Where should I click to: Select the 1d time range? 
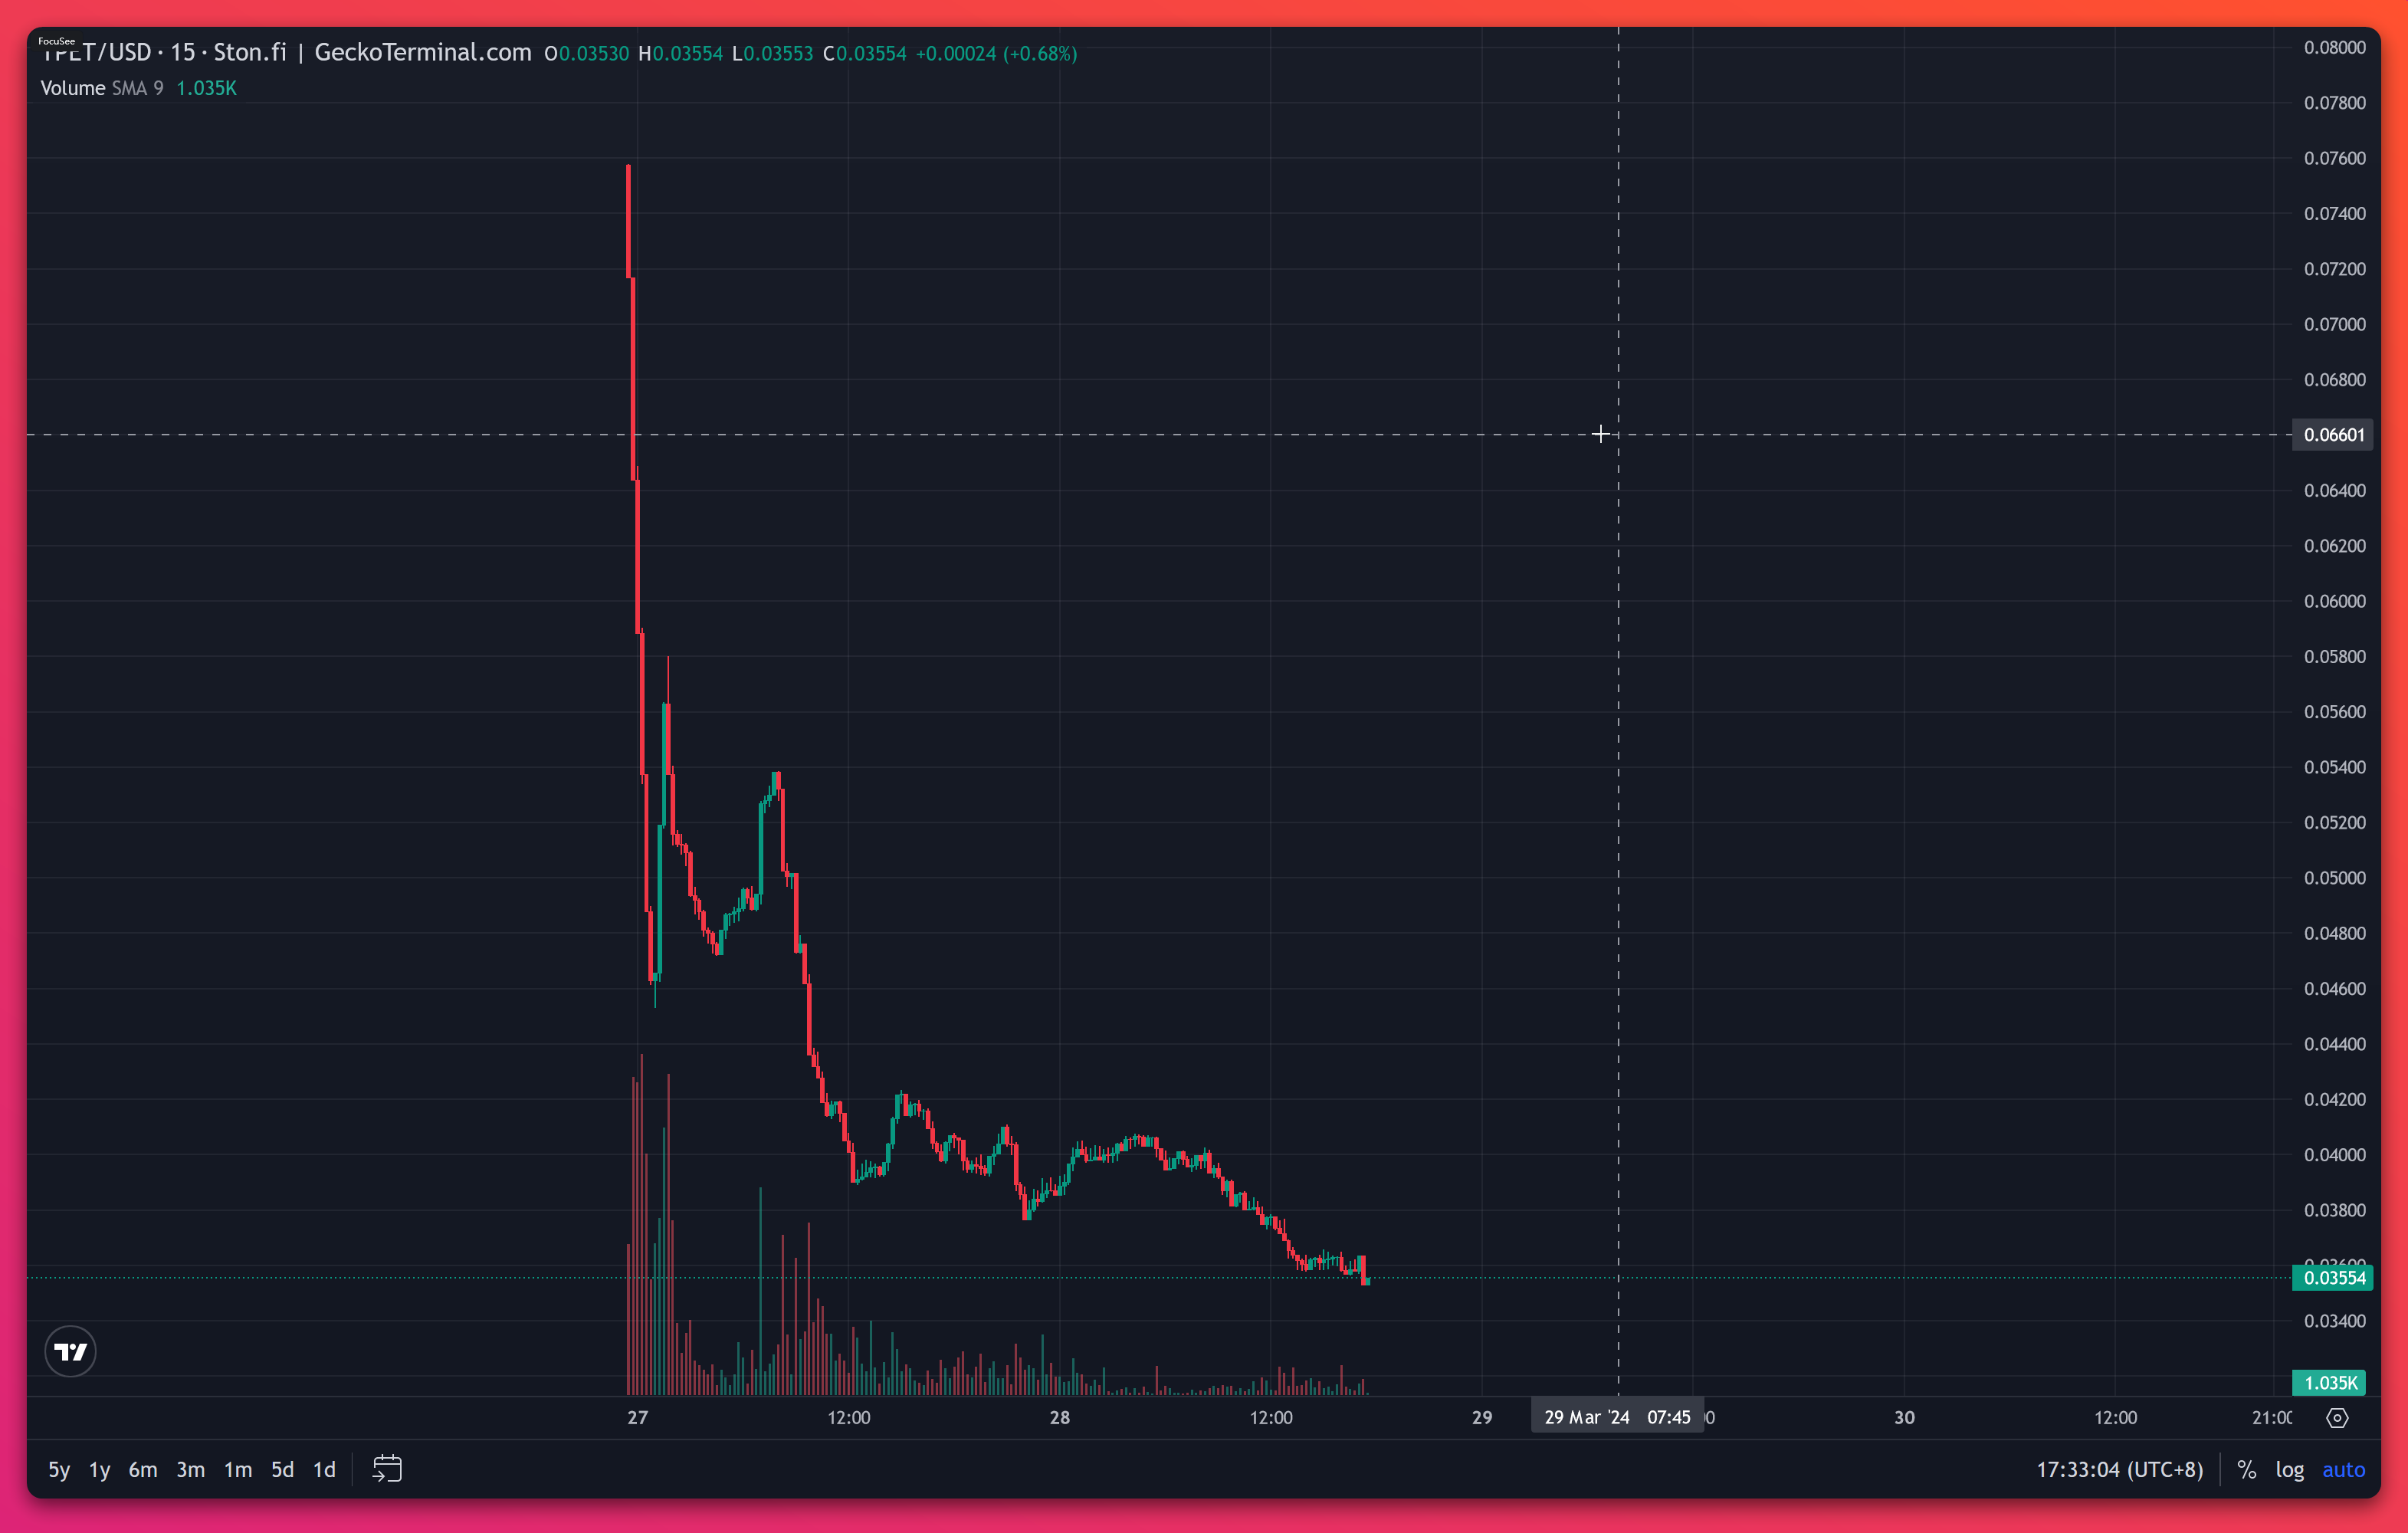pos(324,1469)
